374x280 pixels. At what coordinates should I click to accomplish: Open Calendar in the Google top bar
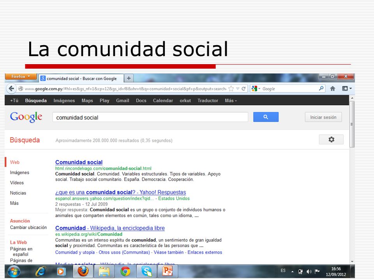[163, 100]
